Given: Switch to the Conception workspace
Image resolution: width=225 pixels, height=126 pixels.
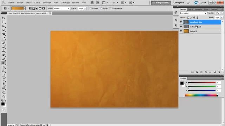Looking at the screenshot, I should [x=179, y=3].
